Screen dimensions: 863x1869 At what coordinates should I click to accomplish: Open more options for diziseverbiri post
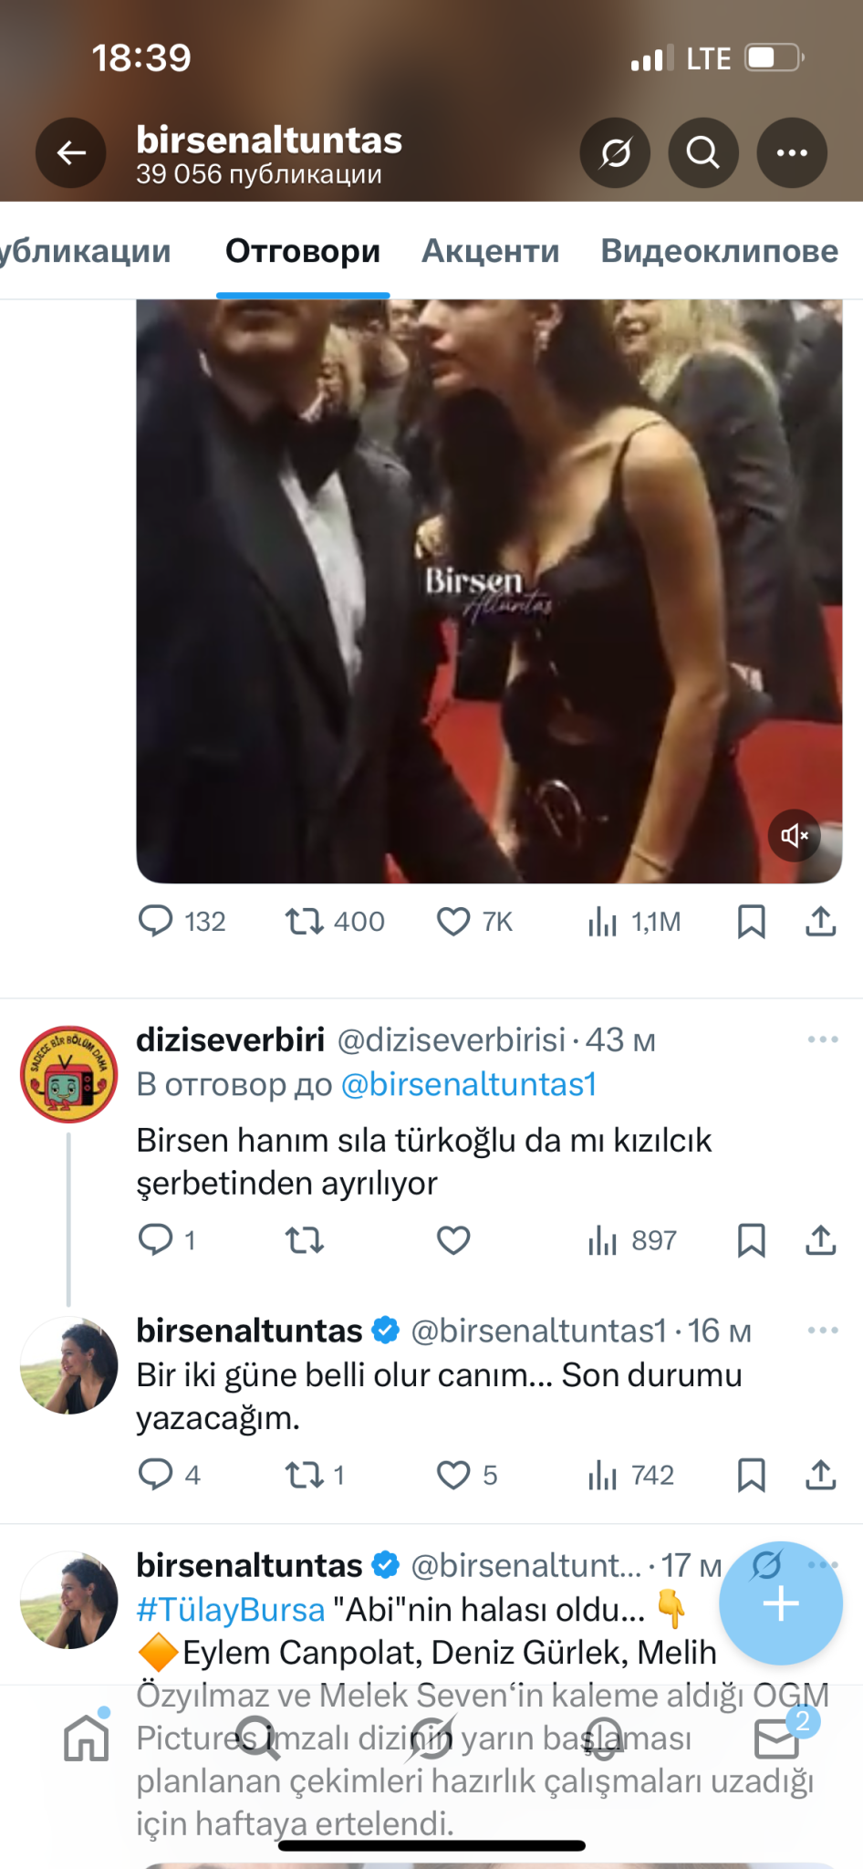(822, 1039)
